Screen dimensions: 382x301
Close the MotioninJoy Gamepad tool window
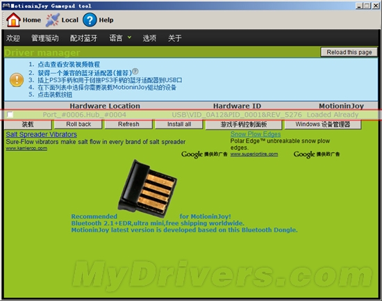point(376,6)
